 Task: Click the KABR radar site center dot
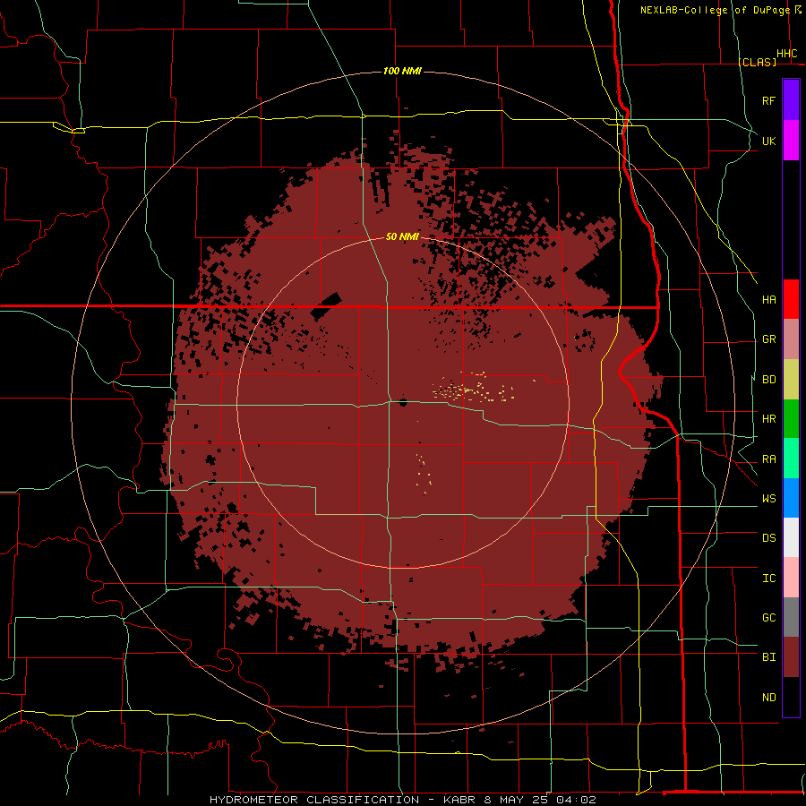pos(403,402)
